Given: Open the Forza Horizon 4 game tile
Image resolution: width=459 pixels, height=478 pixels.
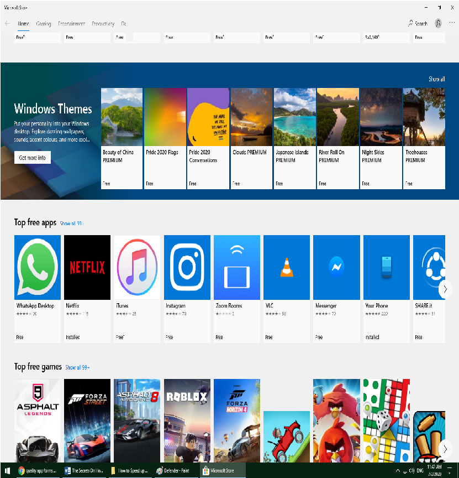Looking at the screenshot, I should point(237,420).
